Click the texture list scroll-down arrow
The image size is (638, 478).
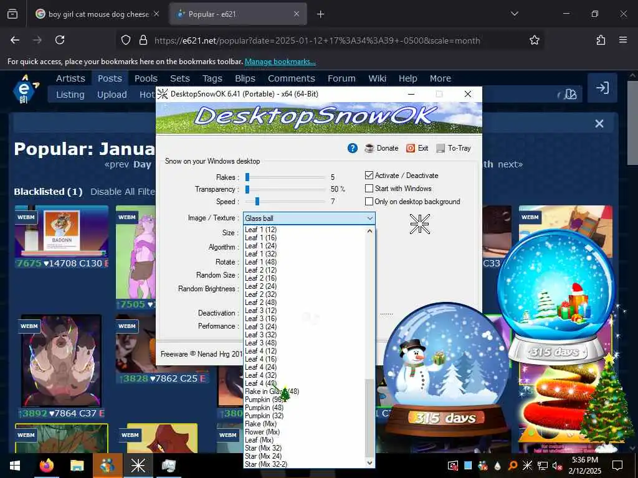(x=369, y=462)
